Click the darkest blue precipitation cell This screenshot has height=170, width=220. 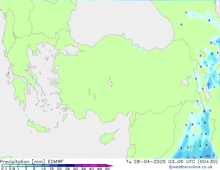[x=209, y=84]
